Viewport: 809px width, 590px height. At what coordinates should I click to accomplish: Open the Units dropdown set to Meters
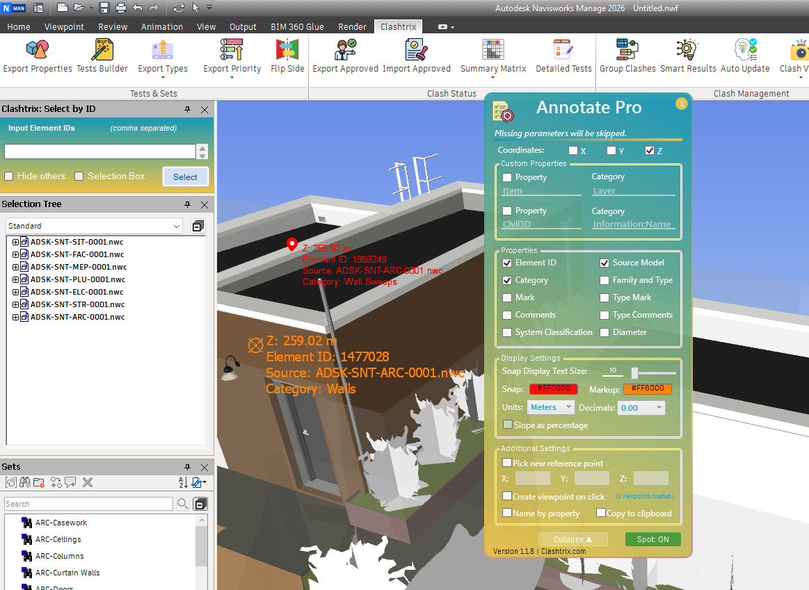(x=550, y=407)
